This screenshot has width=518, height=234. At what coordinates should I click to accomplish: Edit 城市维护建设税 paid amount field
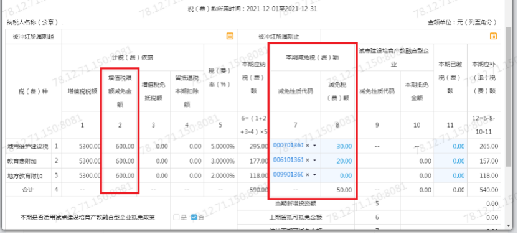coord(450,146)
